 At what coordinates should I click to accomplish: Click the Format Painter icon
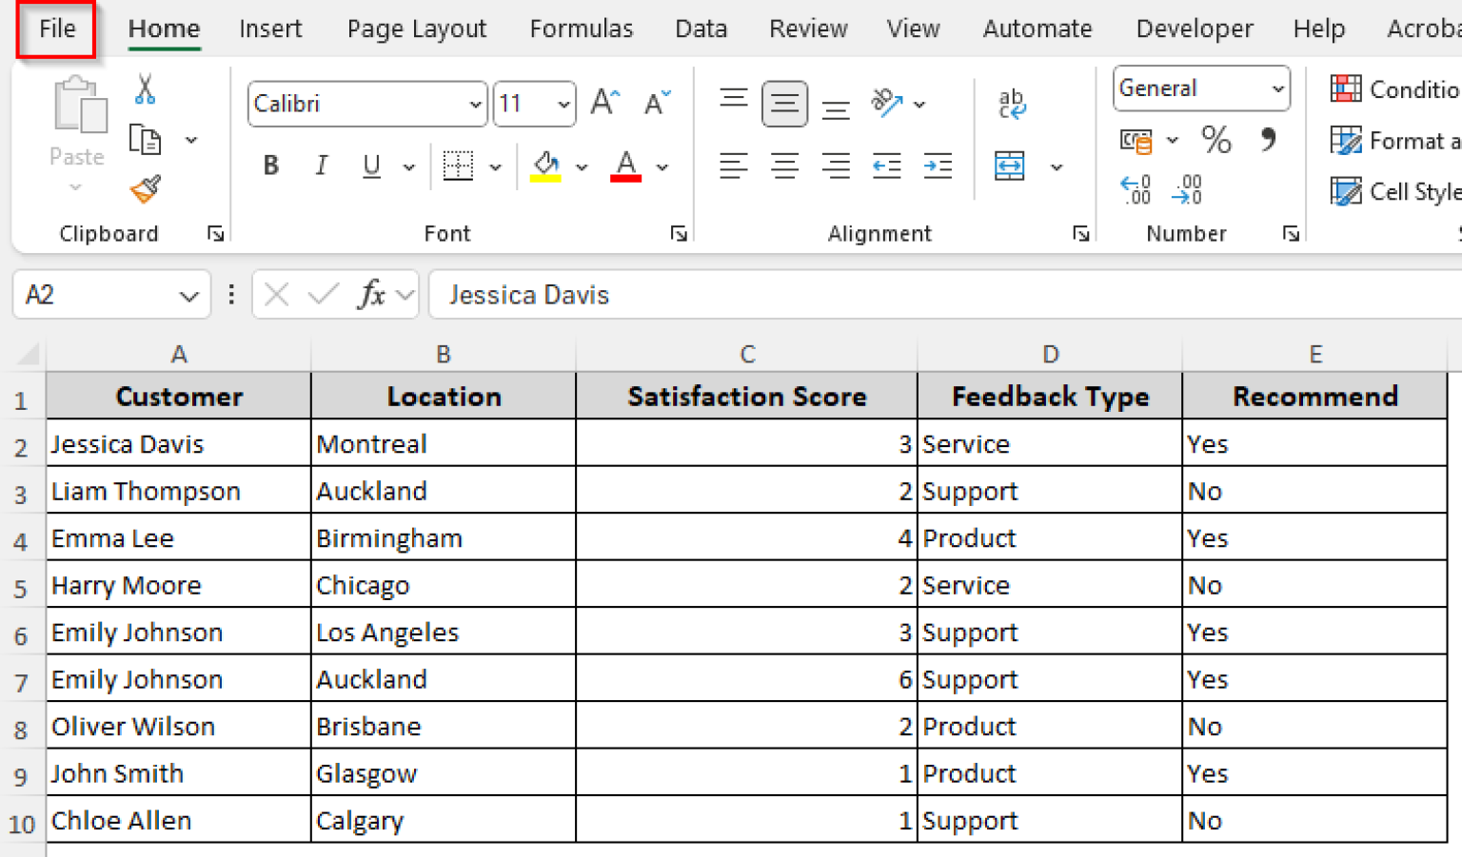coord(144,189)
